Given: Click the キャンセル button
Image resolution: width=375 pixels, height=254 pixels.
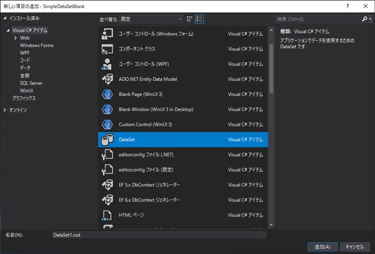Looking at the screenshot, I should click(x=354, y=247).
